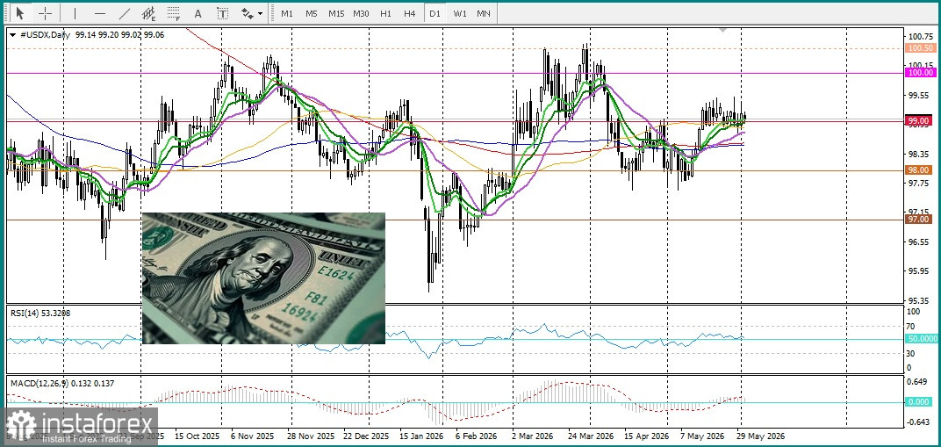The height and width of the screenshot is (447, 941).
Task: Switch chart to M1 timeframe
Action: pyautogui.click(x=287, y=12)
